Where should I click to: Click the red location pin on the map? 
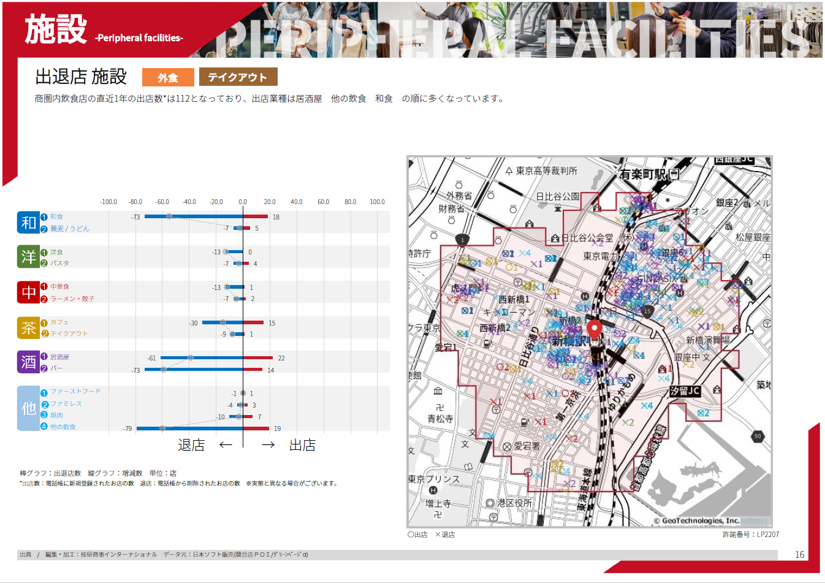tap(594, 330)
